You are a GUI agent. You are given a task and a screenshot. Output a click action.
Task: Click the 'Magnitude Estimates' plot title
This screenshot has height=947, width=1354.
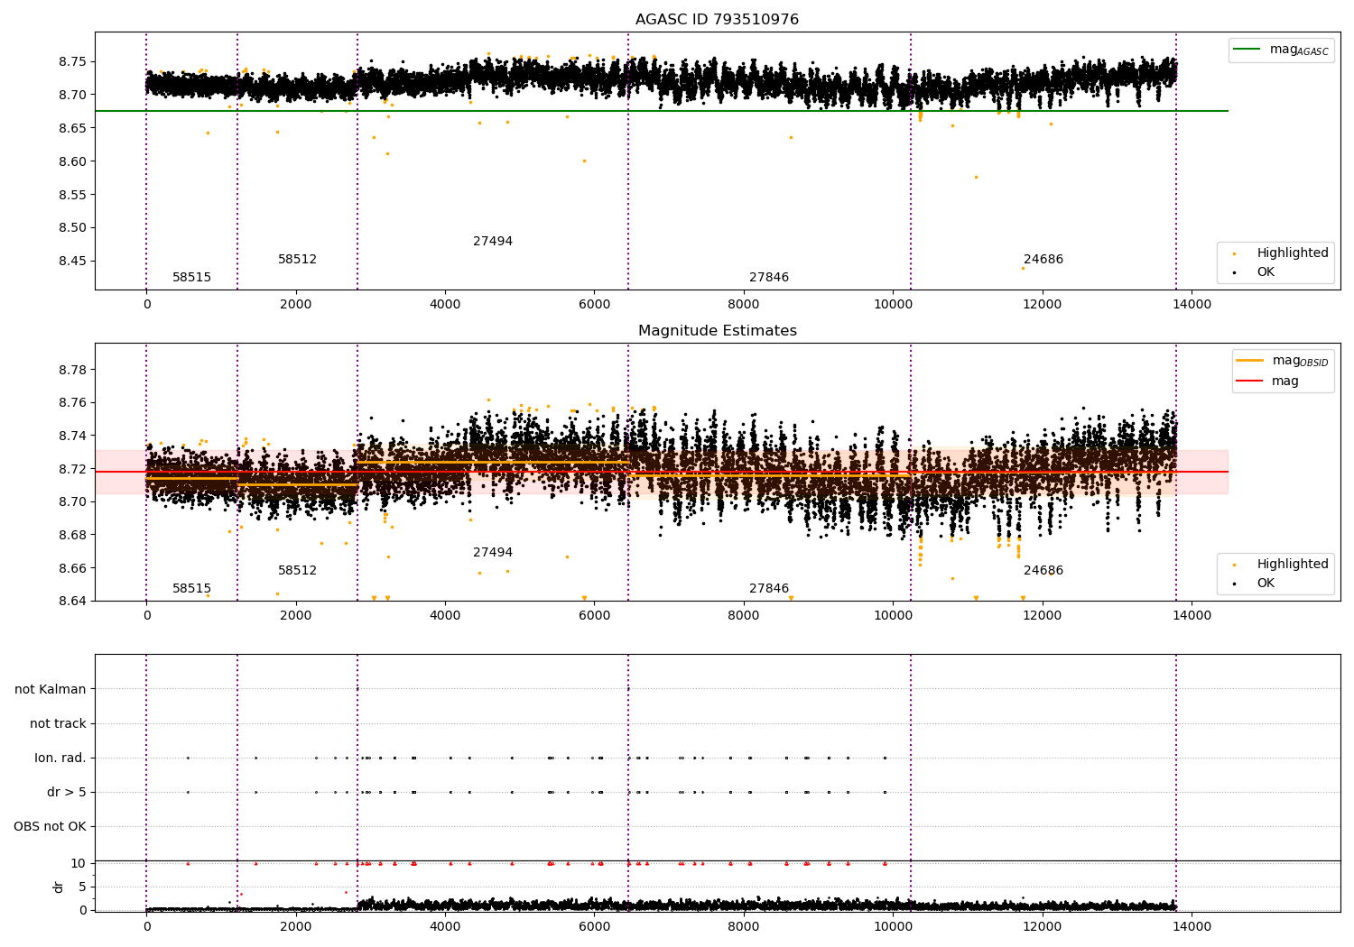tap(717, 331)
